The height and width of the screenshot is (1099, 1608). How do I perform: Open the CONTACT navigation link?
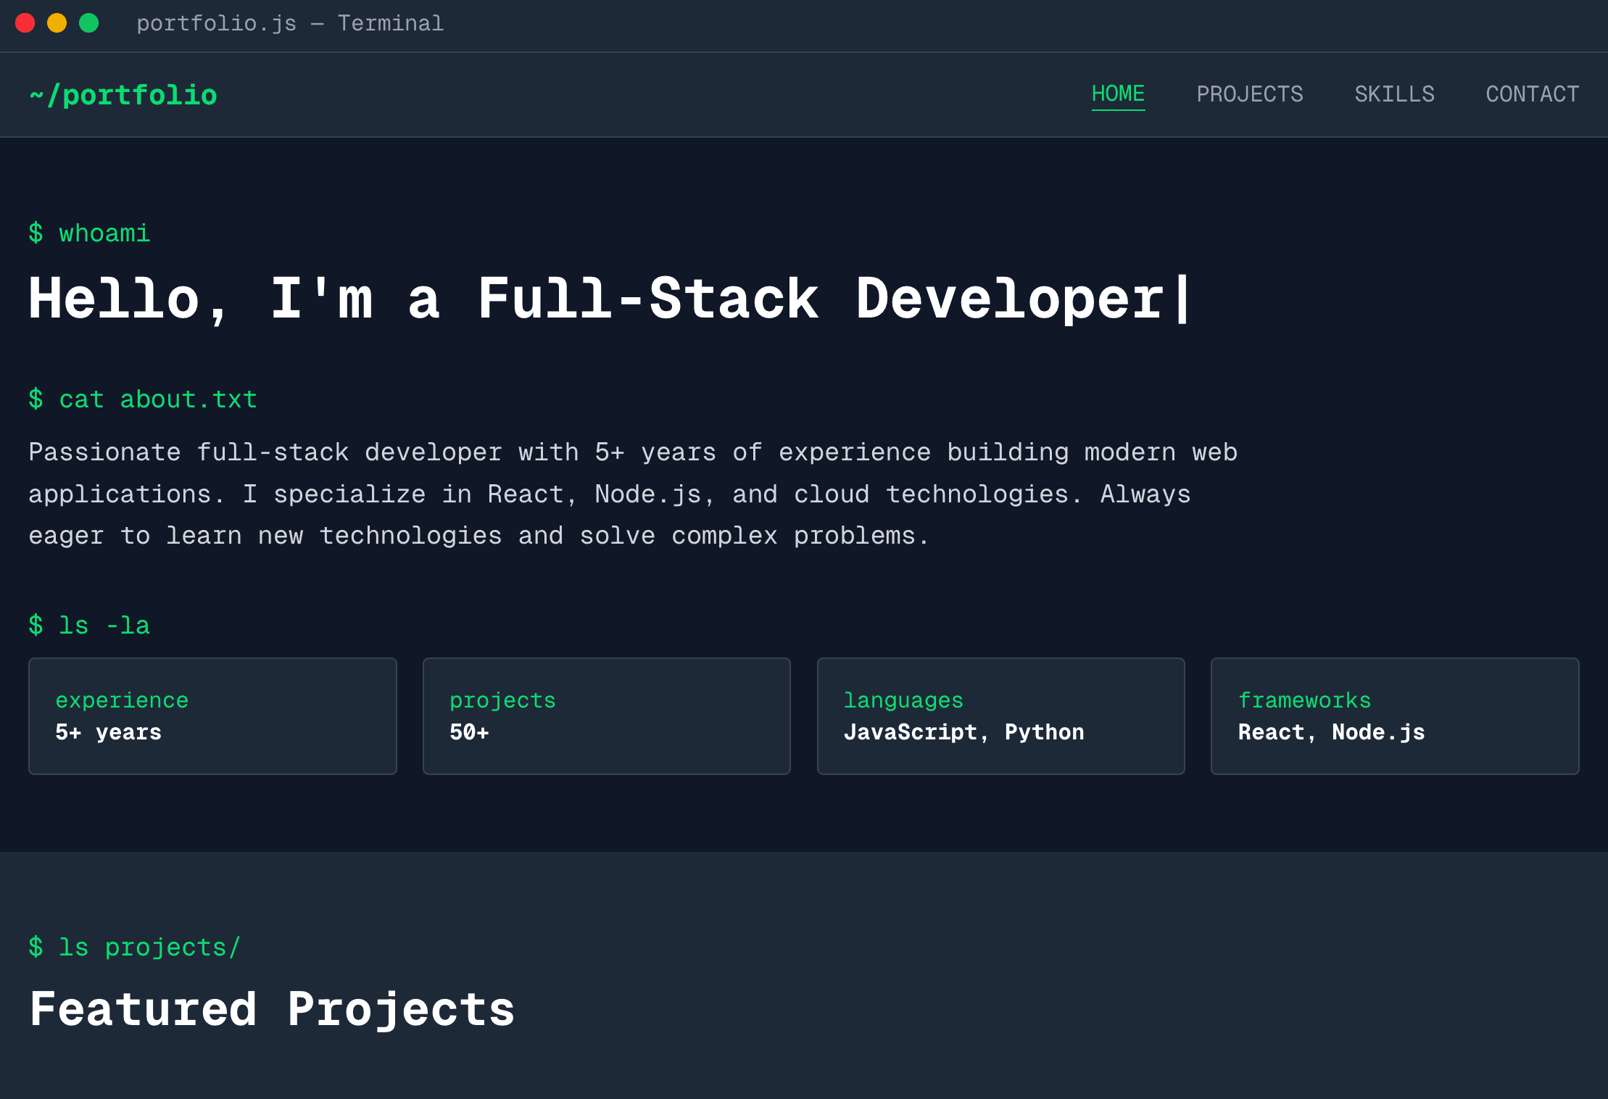[x=1532, y=94]
